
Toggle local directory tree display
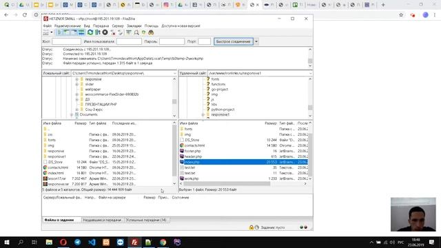point(66,32)
